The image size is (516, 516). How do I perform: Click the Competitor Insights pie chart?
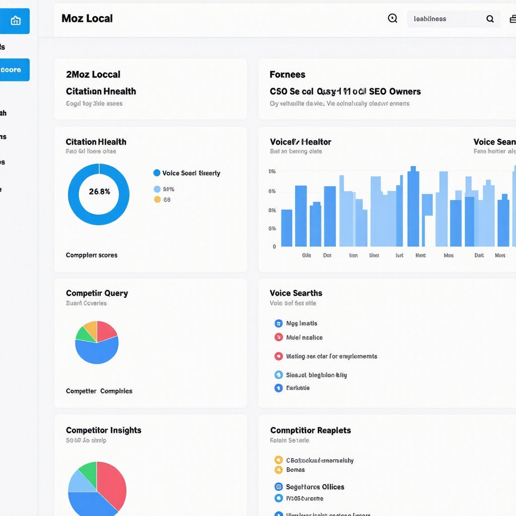tap(97, 489)
